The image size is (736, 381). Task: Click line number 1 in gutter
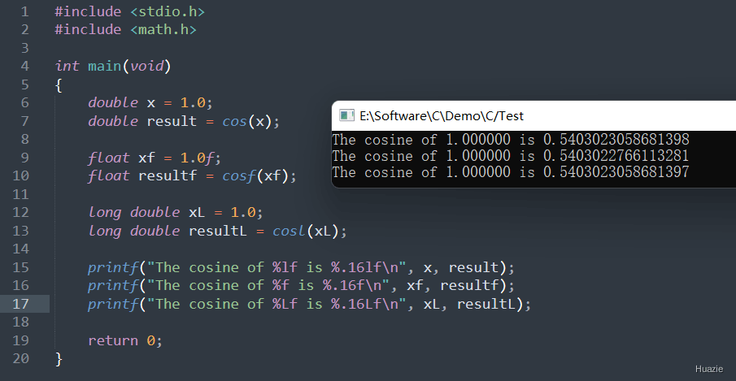pyautogui.click(x=24, y=11)
